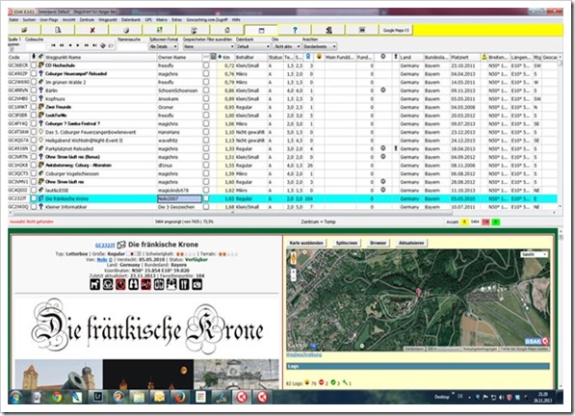Viewport: 575px width, 416px height.
Task: Open the Splitscreen Format dropdown
Action: (x=163, y=46)
